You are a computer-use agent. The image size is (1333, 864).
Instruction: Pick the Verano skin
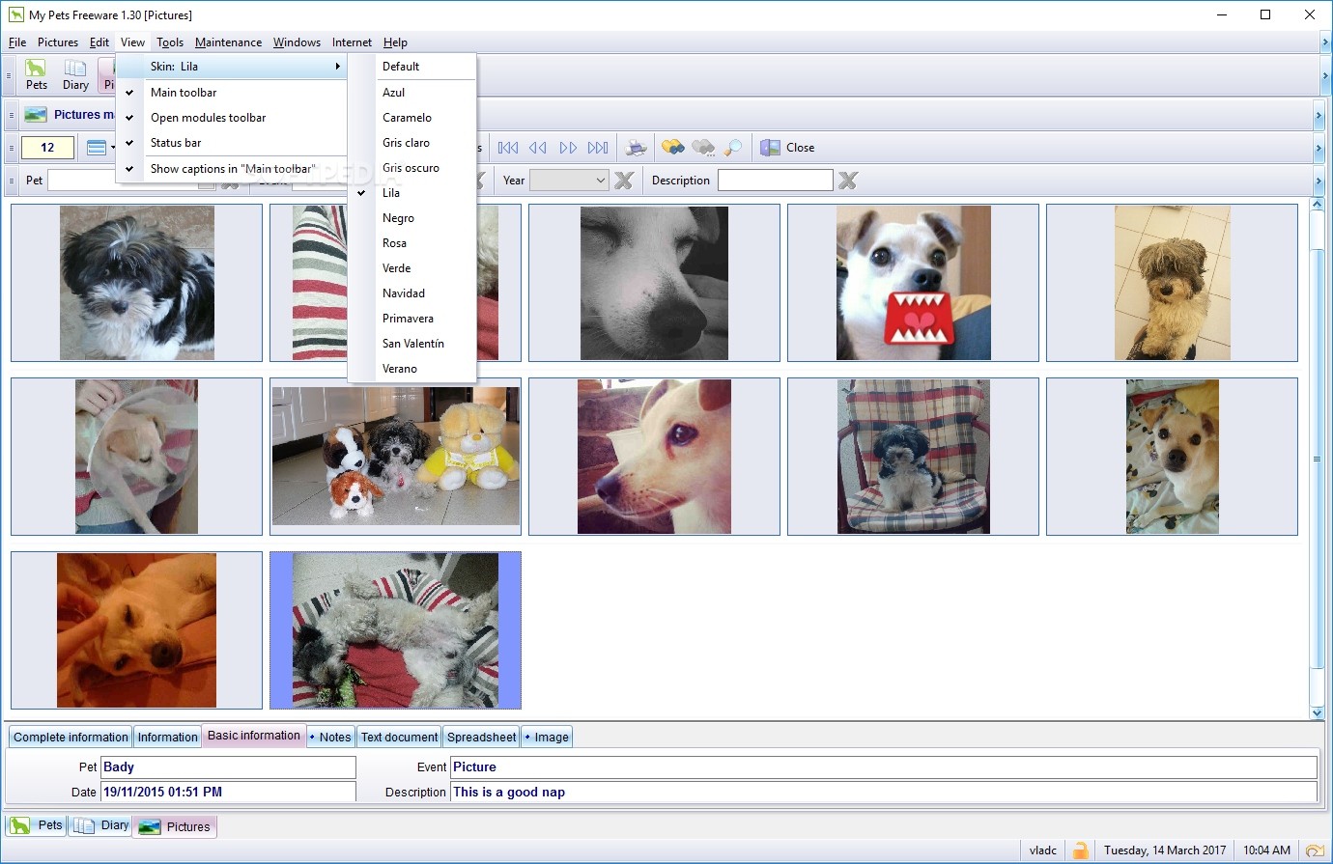pyautogui.click(x=412, y=369)
